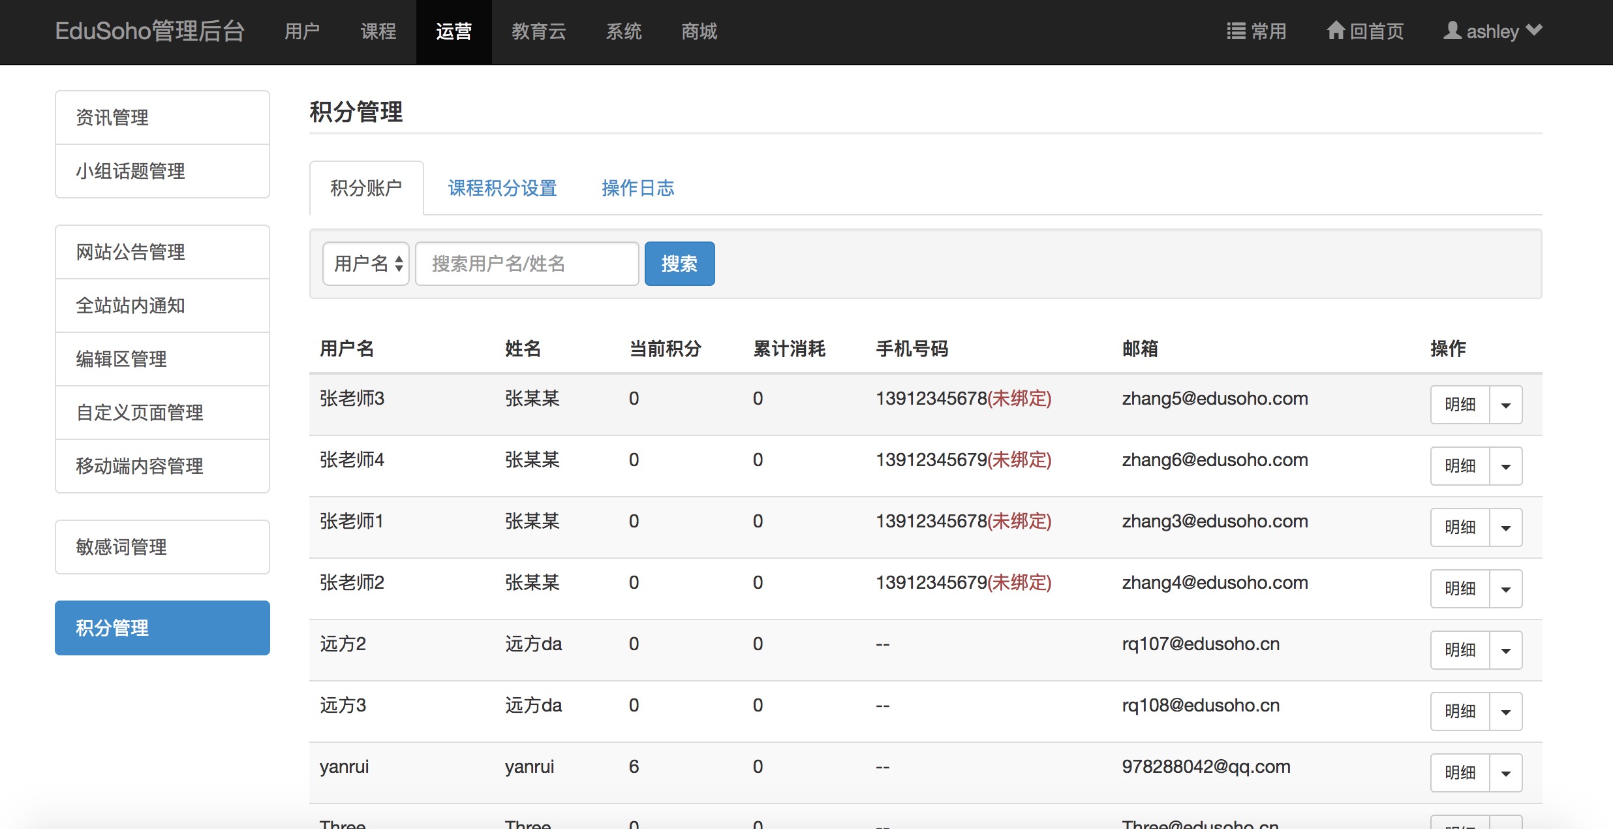The width and height of the screenshot is (1613, 829).
Task: Open 敏感词管理 in the sidebar
Action: coord(162,547)
